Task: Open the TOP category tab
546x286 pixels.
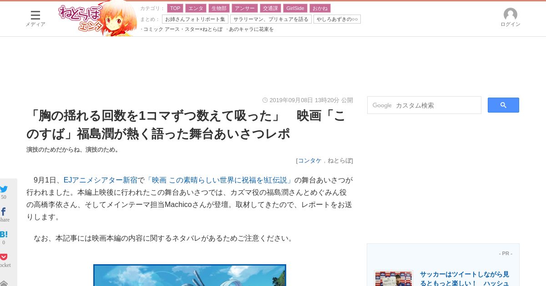Action: tap(175, 8)
